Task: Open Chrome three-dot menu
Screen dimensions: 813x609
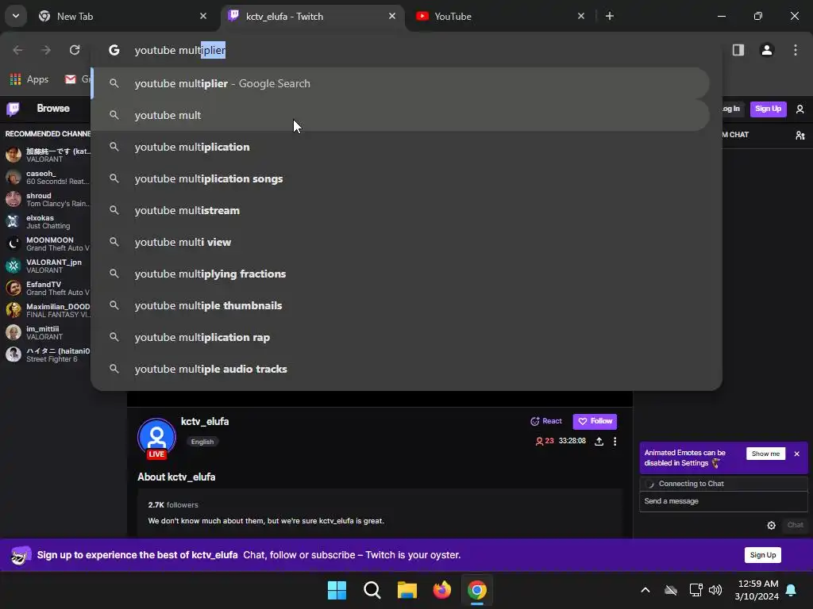Action: pyautogui.click(x=796, y=50)
